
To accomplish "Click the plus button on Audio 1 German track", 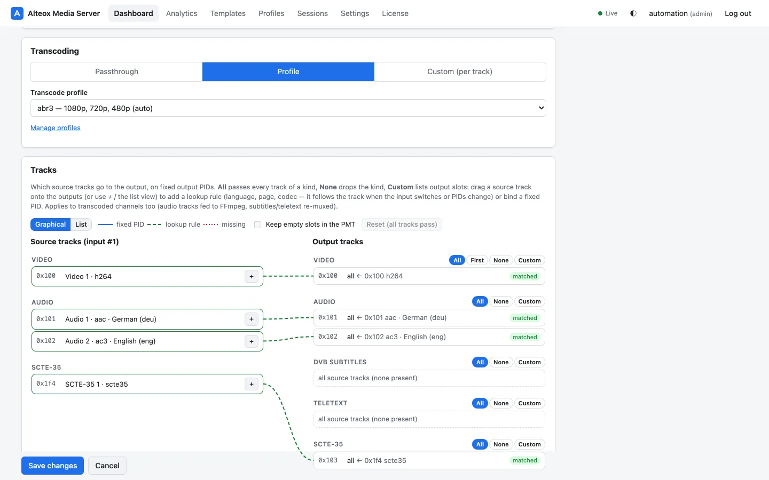I will click(252, 319).
